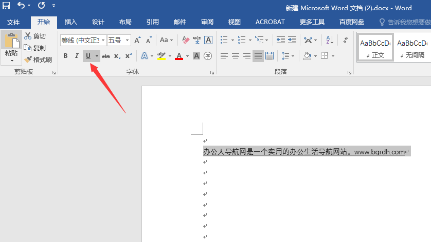
Task: Open the highlight color dropdown arrow
Action: tap(170, 56)
